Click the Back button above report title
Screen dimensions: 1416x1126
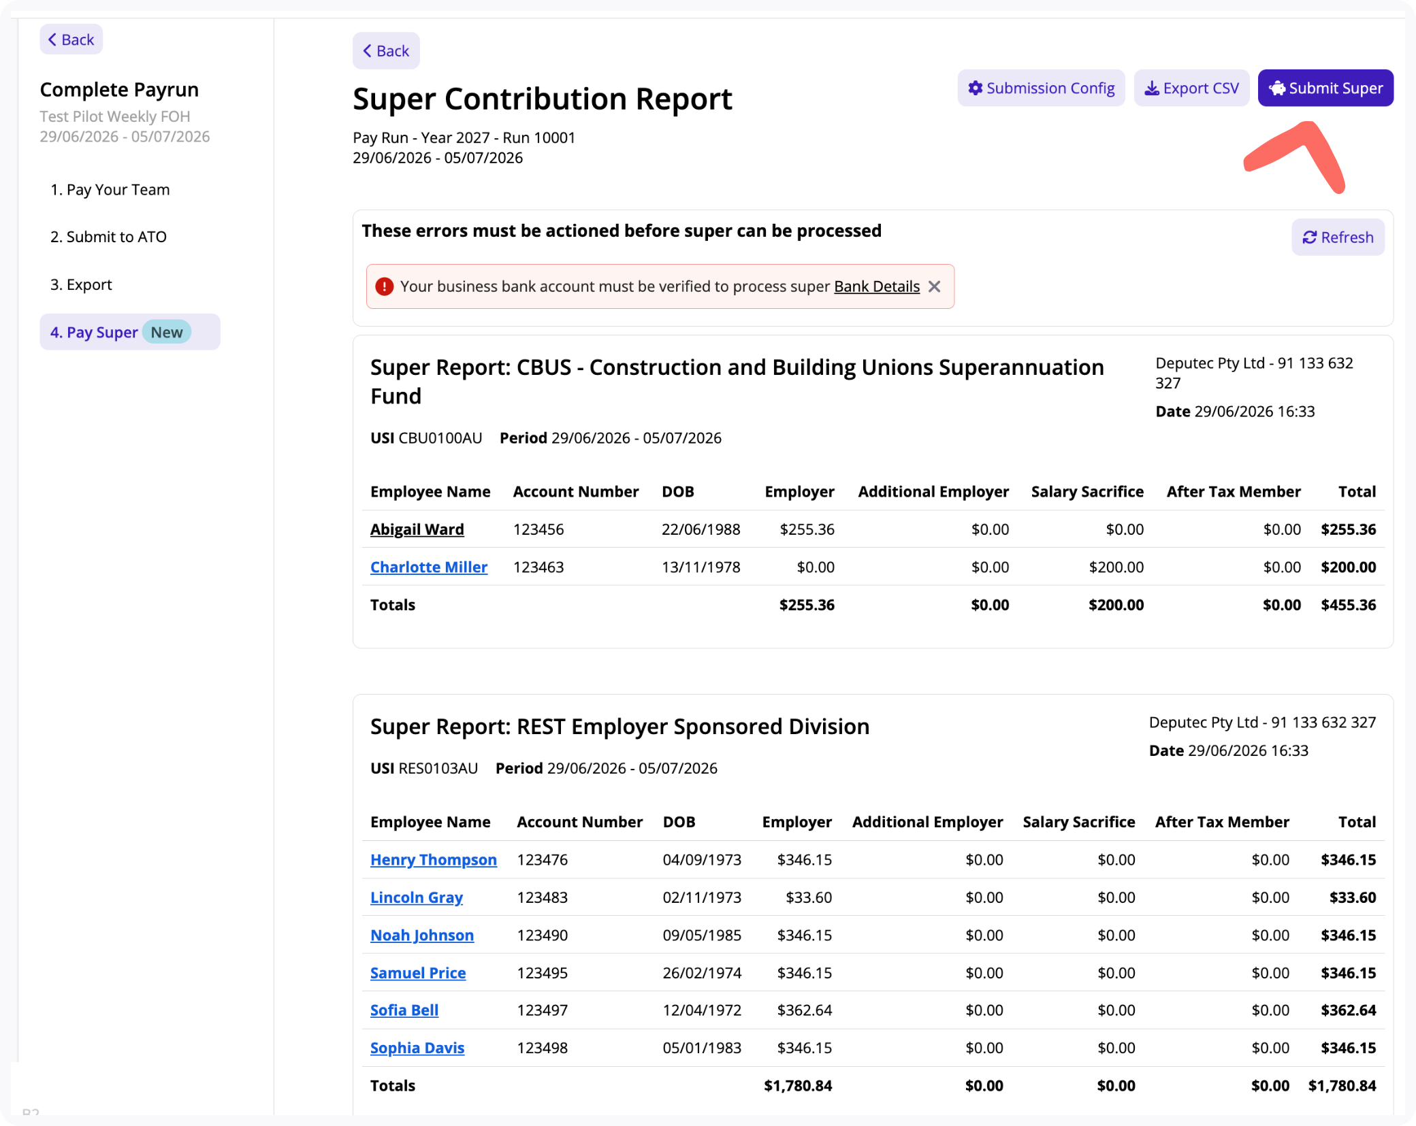tap(386, 51)
